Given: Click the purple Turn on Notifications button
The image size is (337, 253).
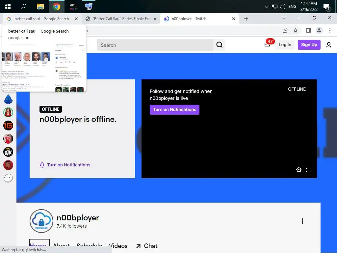Looking at the screenshot, I should pos(174,110).
